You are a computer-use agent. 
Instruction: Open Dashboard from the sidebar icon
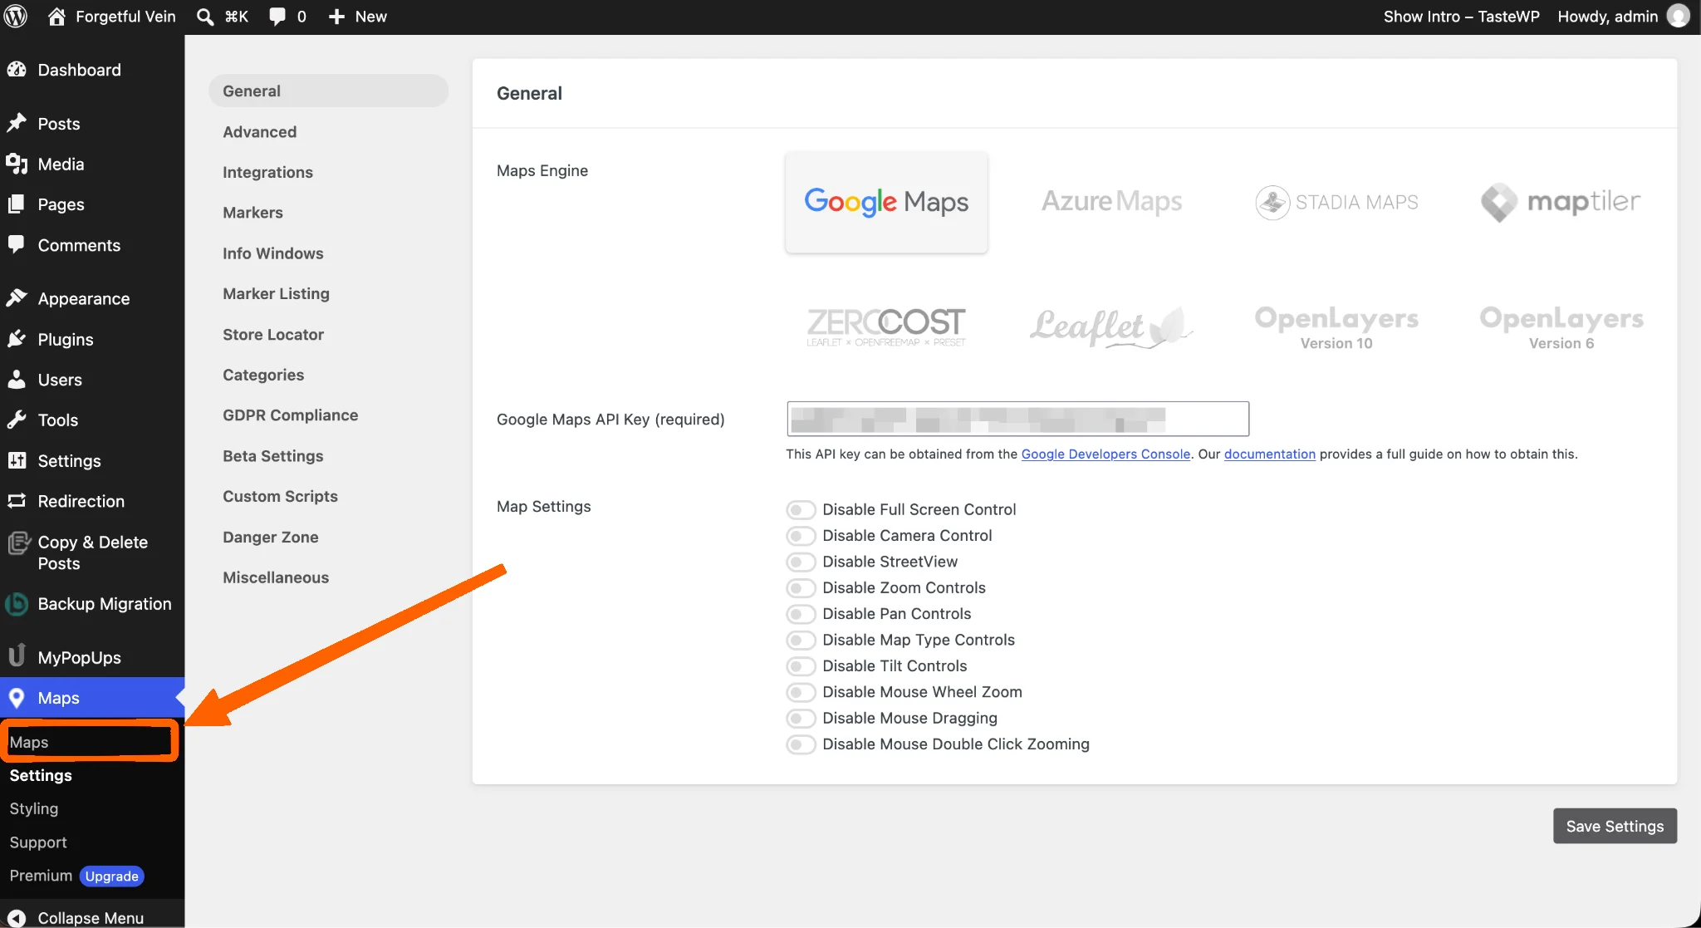[17, 70]
